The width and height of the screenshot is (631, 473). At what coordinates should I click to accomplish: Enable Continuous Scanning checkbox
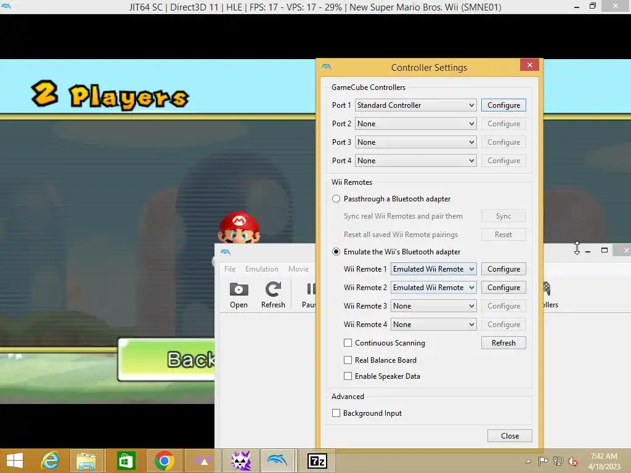click(x=348, y=342)
